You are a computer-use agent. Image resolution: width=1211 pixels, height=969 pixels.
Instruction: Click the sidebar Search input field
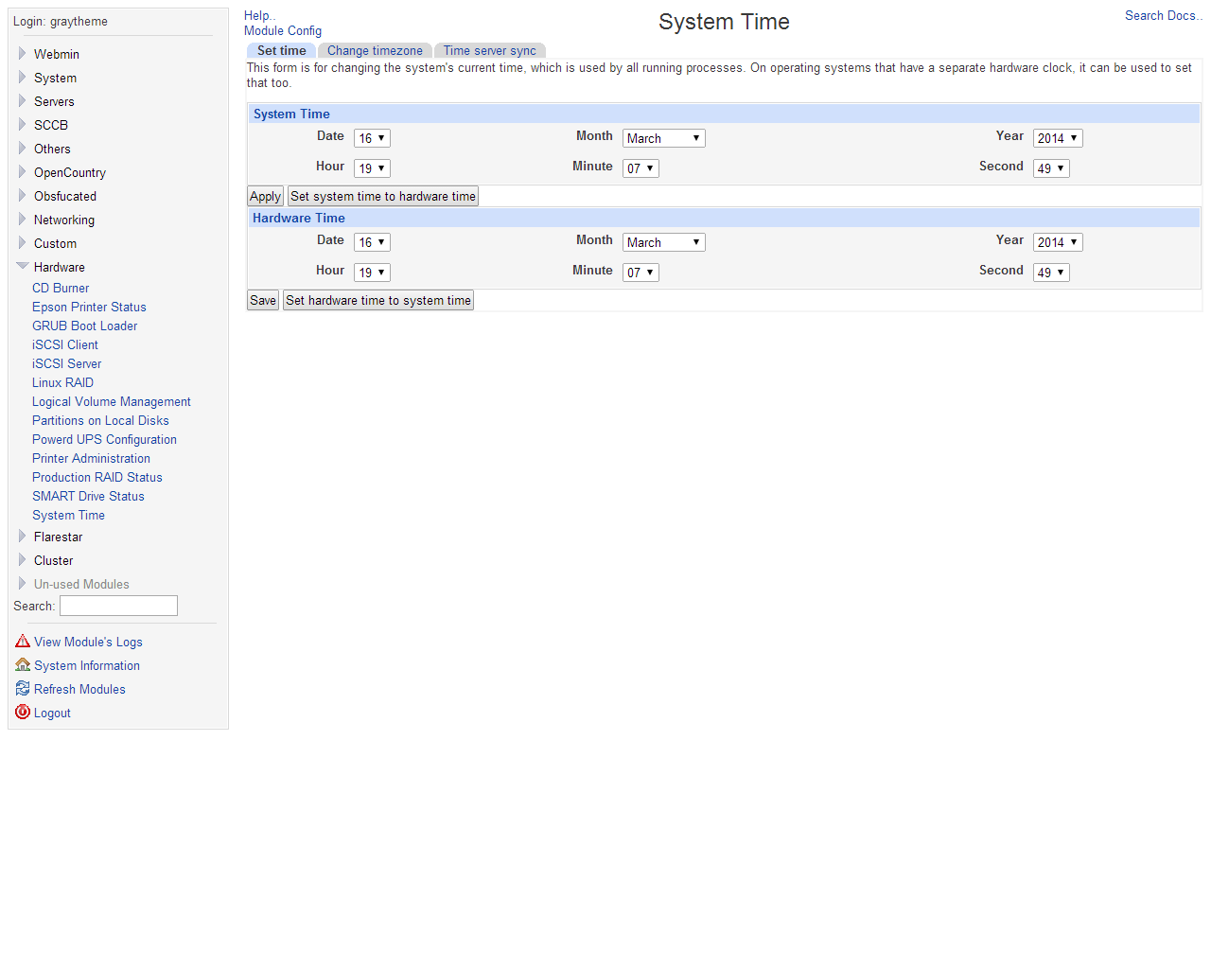coord(118,606)
